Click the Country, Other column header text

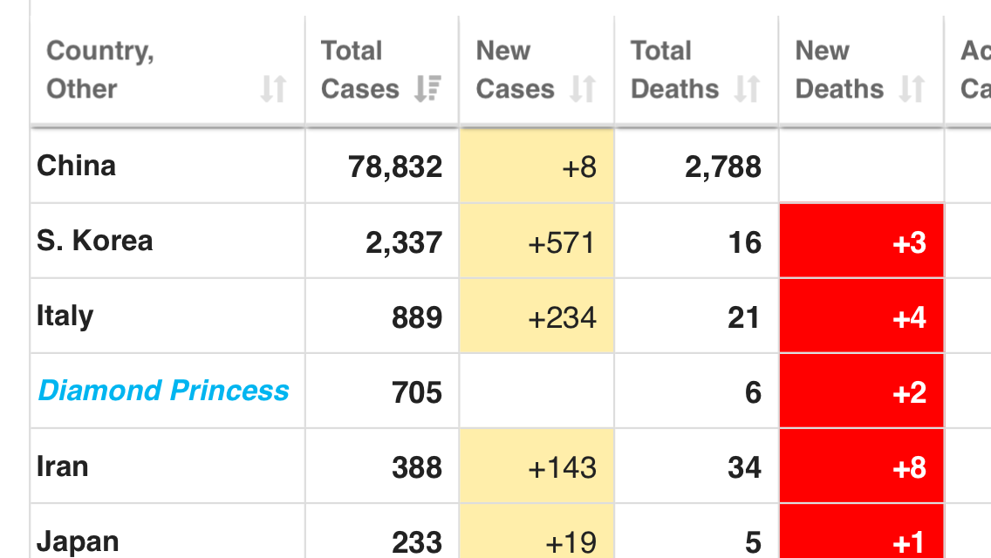tap(99, 70)
